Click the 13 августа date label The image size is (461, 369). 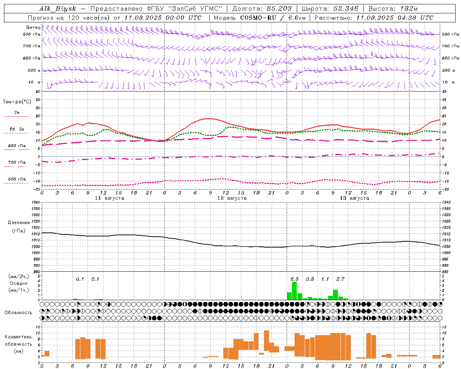(x=354, y=198)
